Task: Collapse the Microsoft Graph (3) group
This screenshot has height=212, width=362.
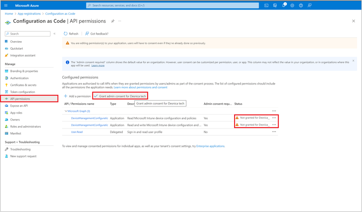Action: 66,111
